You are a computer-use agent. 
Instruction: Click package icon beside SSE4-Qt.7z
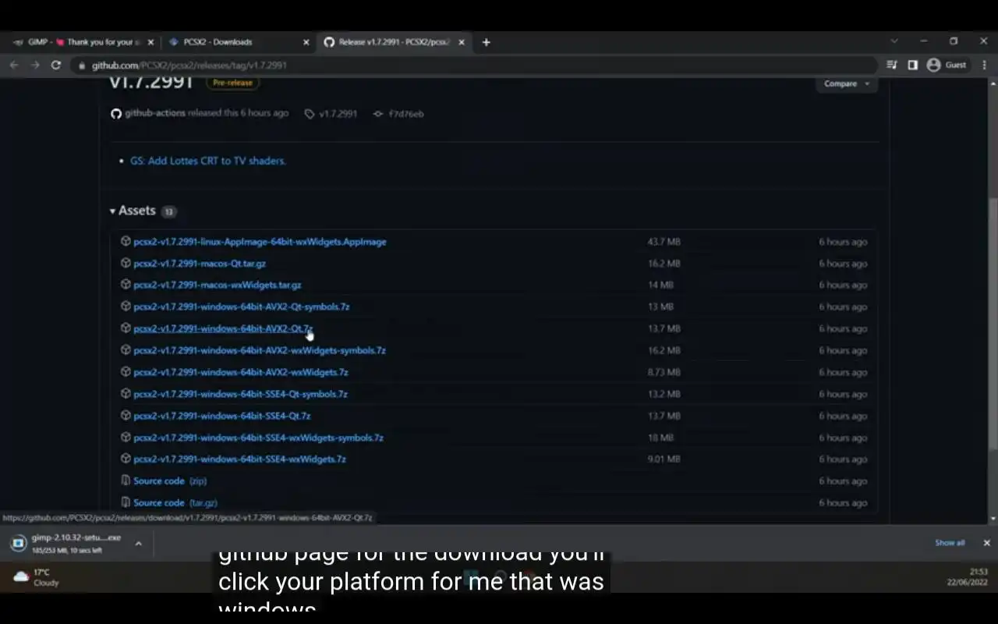point(126,416)
